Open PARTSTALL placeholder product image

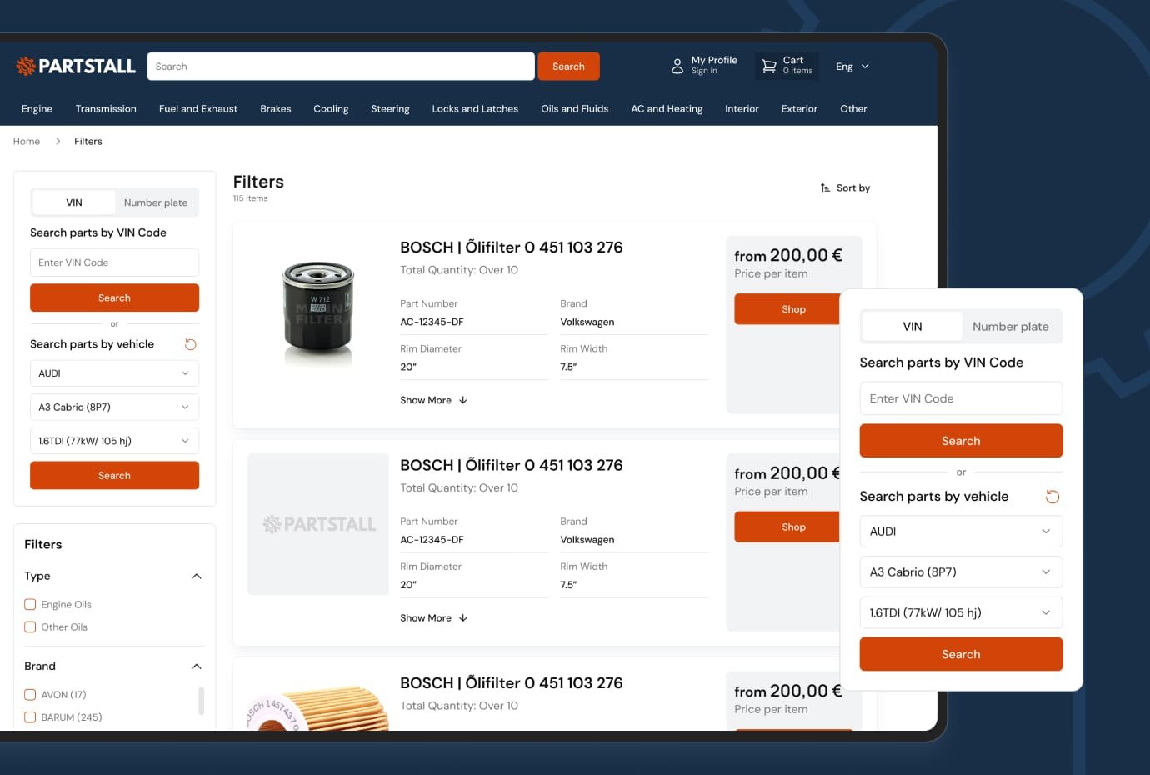point(318,524)
